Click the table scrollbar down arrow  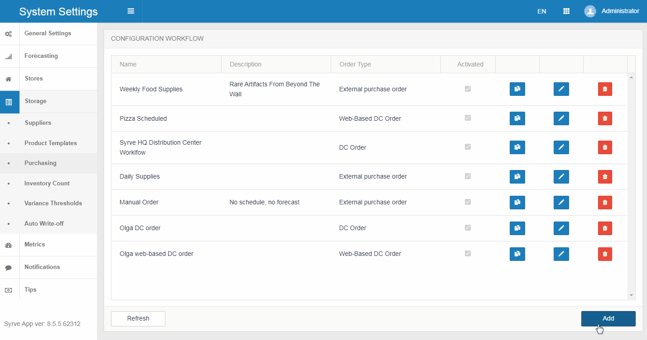pyautogui.click(x=632, y=295)
